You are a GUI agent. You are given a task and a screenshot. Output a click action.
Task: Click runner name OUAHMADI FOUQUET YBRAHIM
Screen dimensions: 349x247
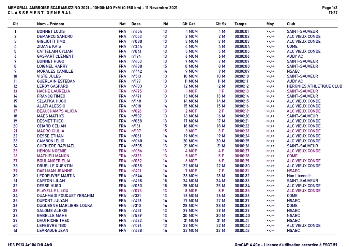pyautogui.click(x=65, y=196)
